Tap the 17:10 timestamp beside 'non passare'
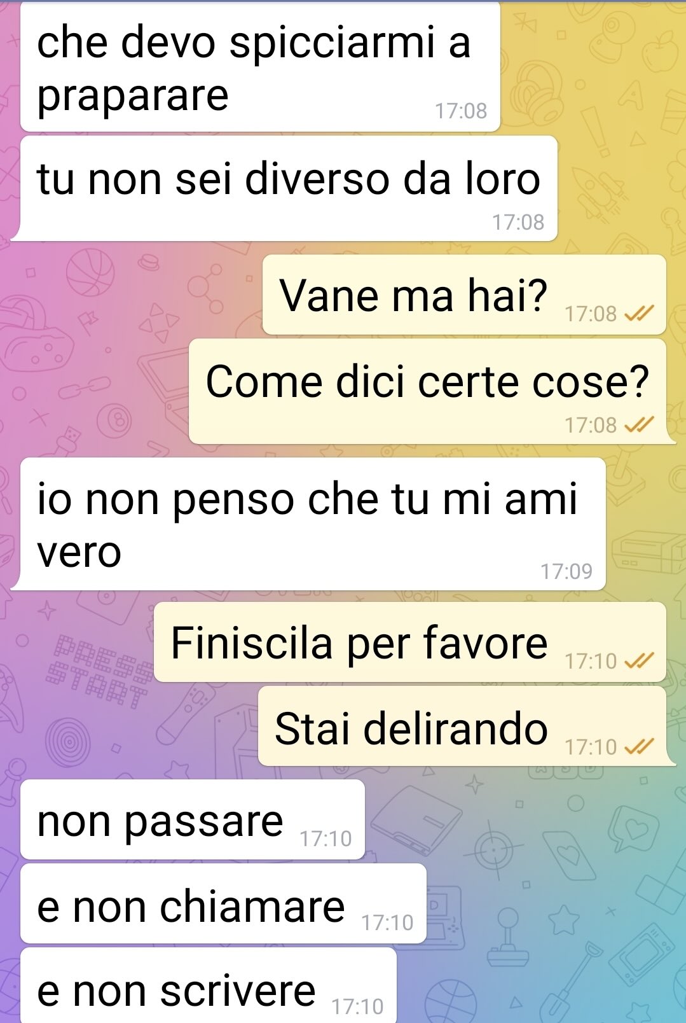This screenshot has height=1023, width=686. [326, 839]
